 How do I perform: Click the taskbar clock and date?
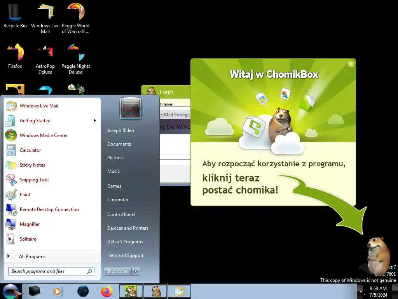[x=378, y=292]
